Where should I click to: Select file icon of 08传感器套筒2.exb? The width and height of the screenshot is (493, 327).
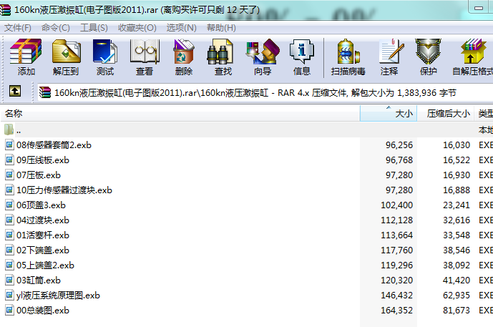[9, 145]
